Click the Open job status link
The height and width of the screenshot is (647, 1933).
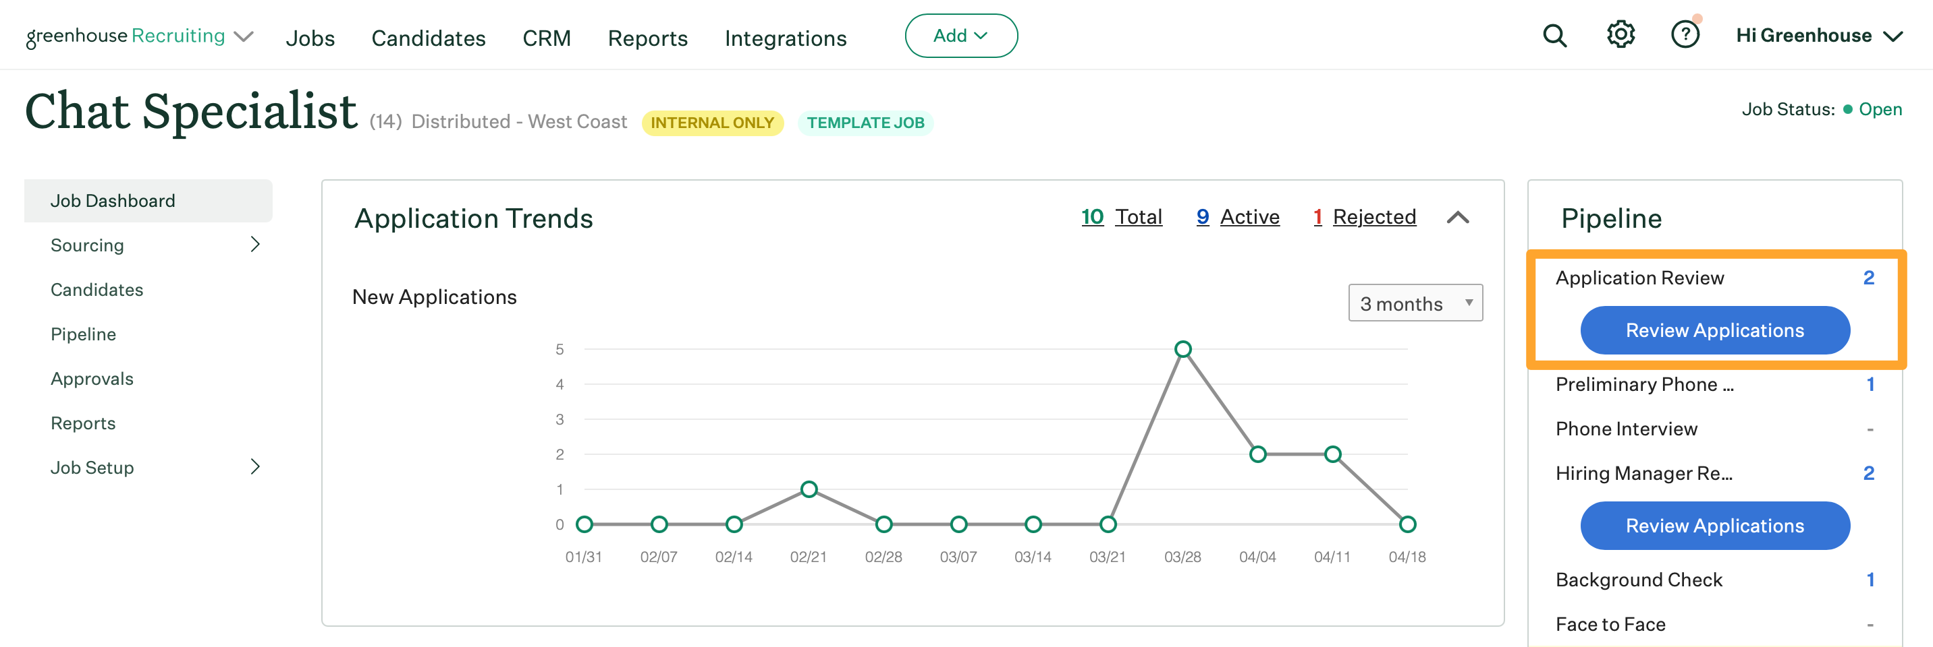[x=1880, y=109]
